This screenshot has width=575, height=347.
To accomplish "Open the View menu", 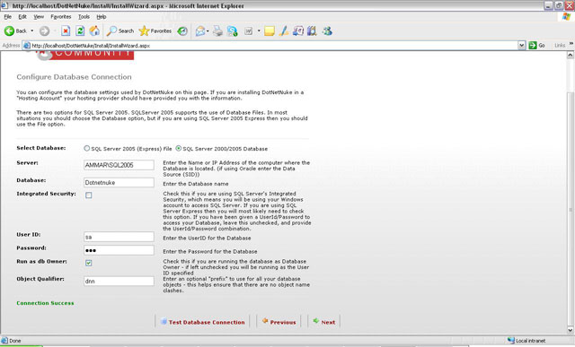I will coord(39,17).
